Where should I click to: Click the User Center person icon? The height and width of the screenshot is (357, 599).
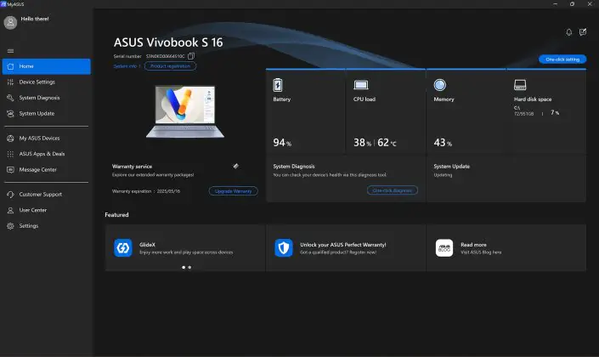click(10, 210)
